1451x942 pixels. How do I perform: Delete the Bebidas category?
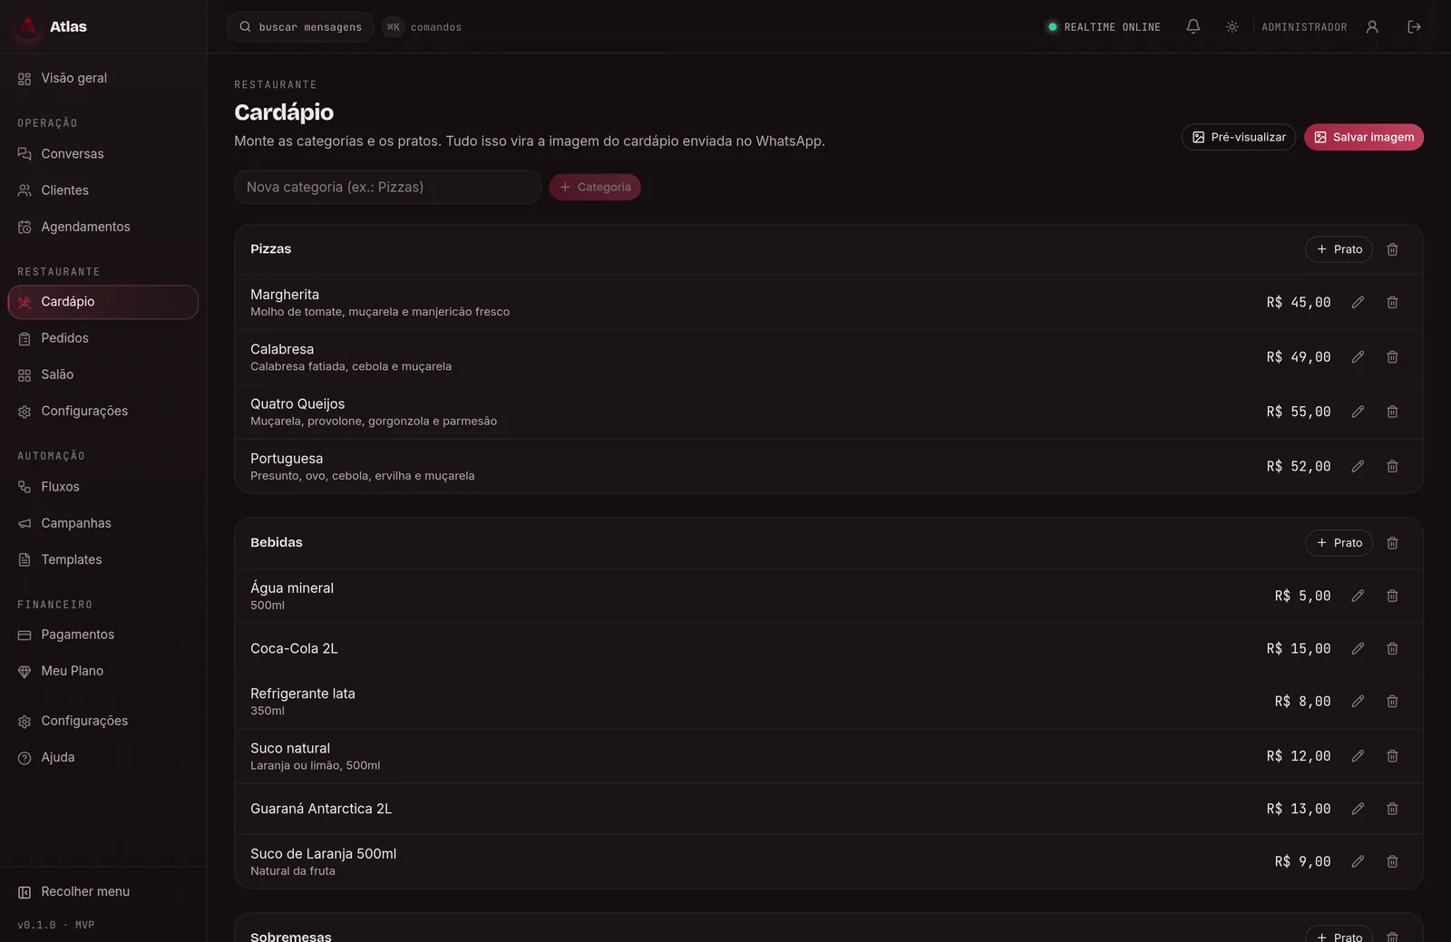1392,543
